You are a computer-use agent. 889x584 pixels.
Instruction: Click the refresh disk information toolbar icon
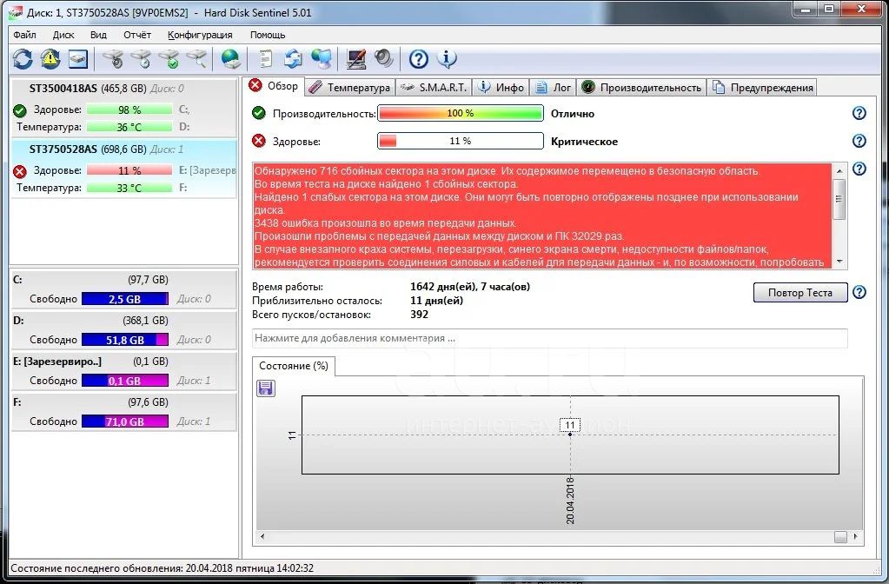click(23, 59)
